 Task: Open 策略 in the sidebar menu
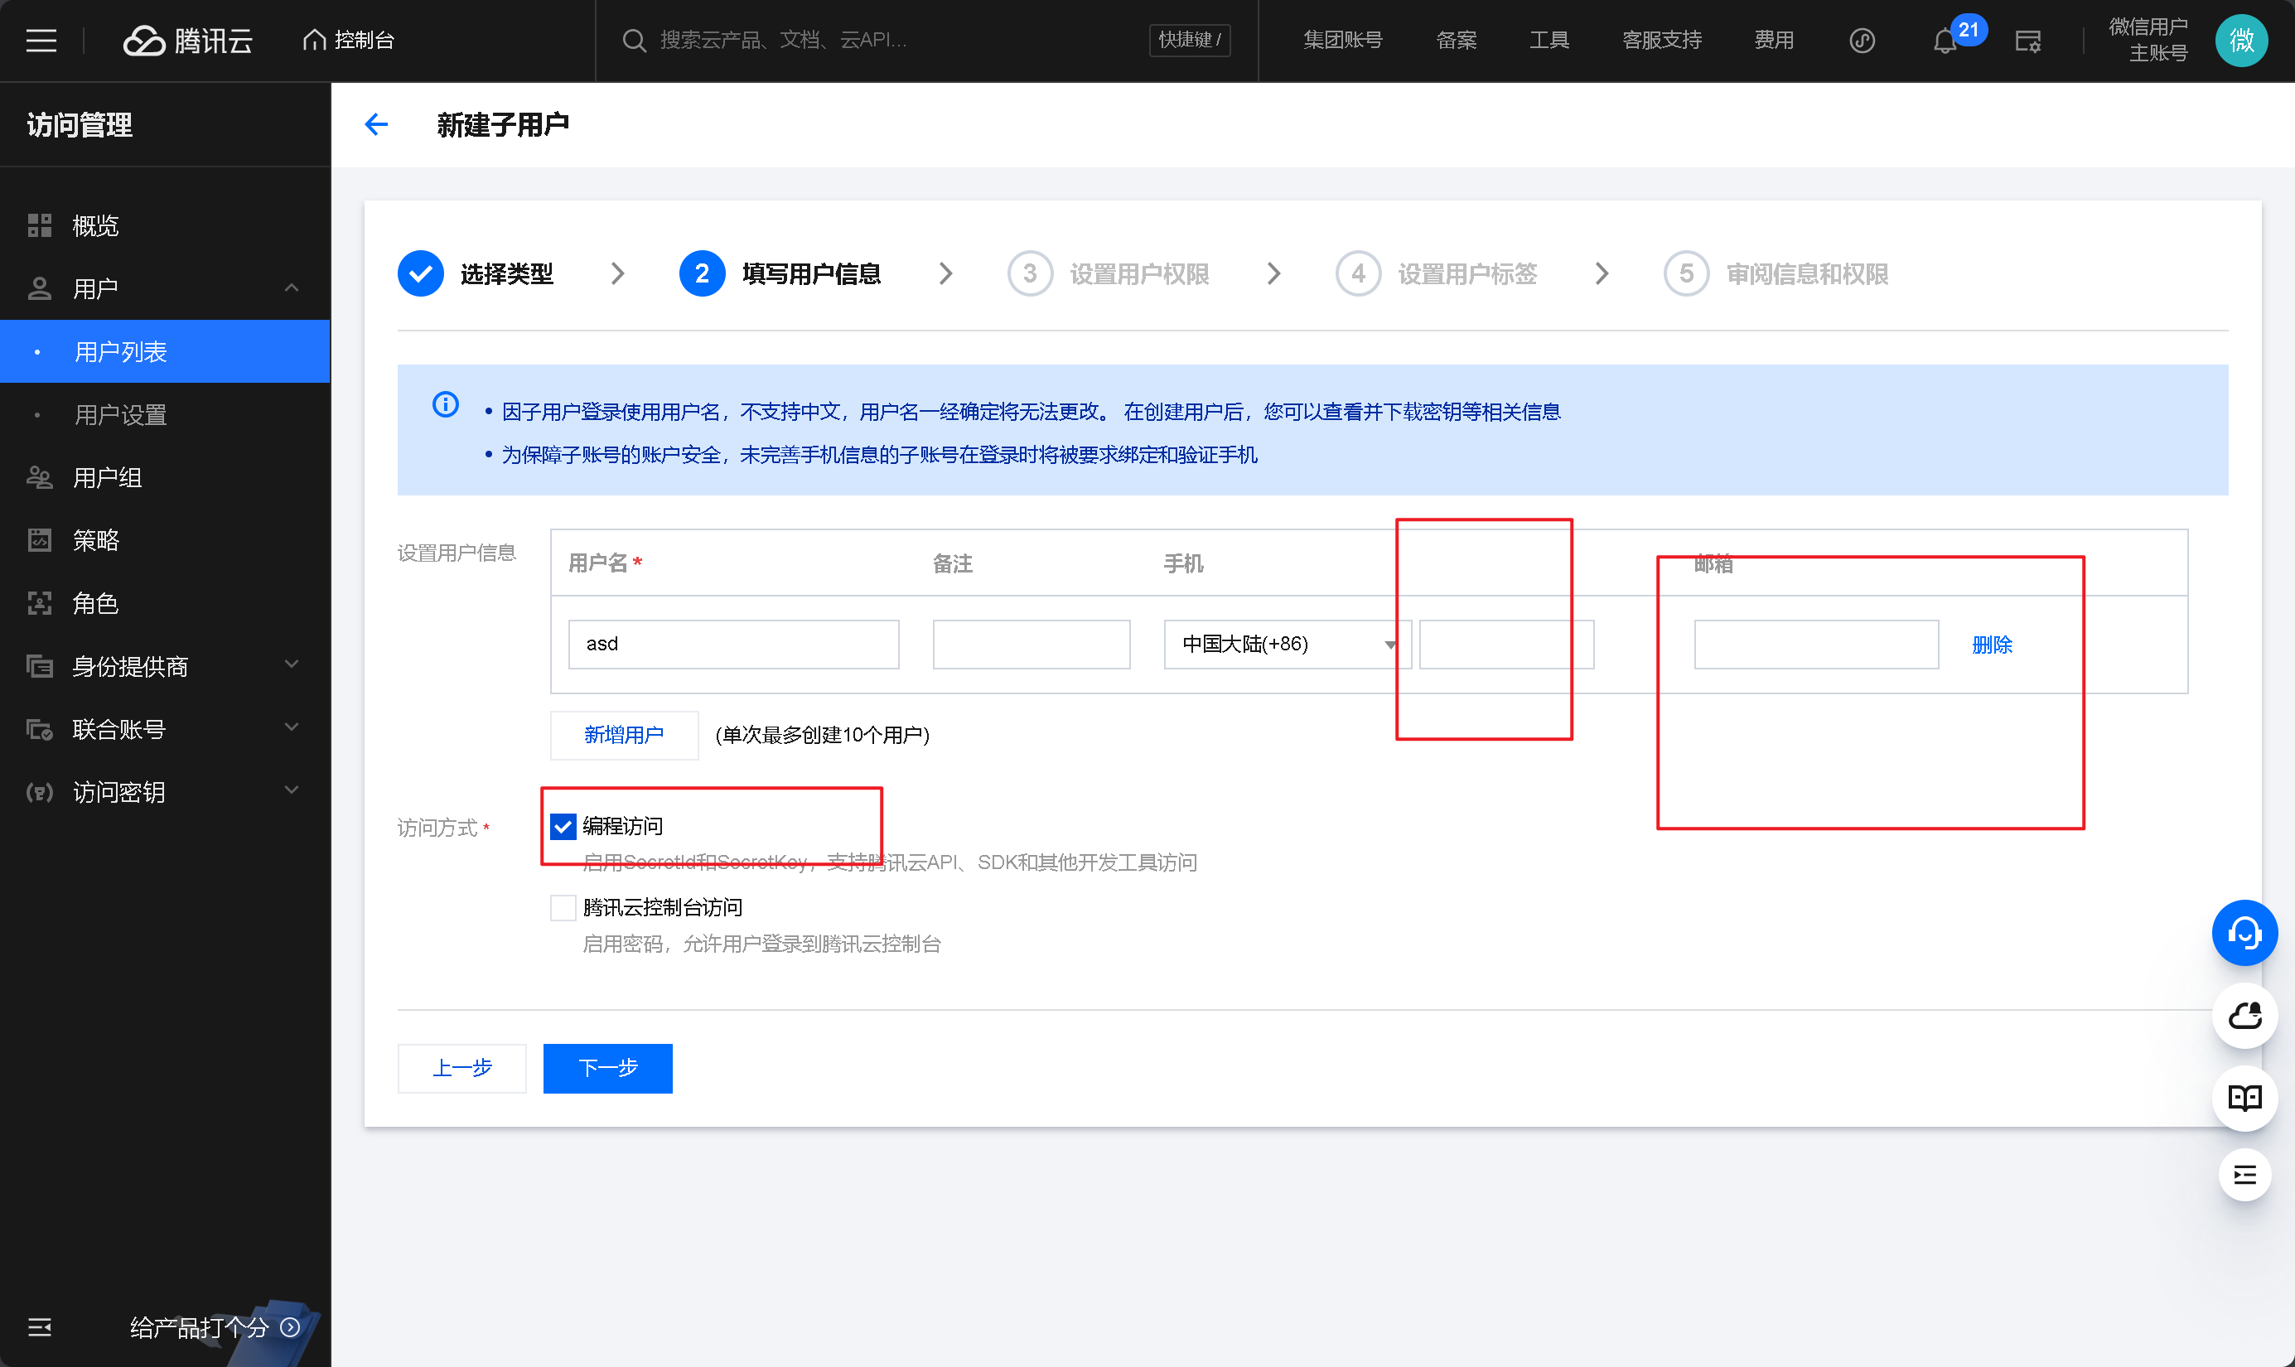96,541
